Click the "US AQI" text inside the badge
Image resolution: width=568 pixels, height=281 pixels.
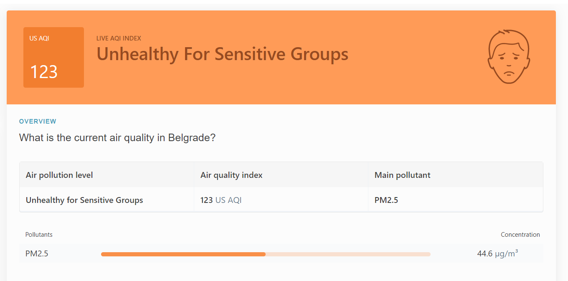[x=39, y=38]
